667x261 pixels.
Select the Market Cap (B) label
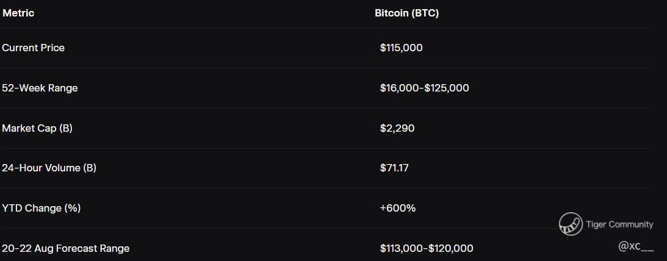(37, 128)
